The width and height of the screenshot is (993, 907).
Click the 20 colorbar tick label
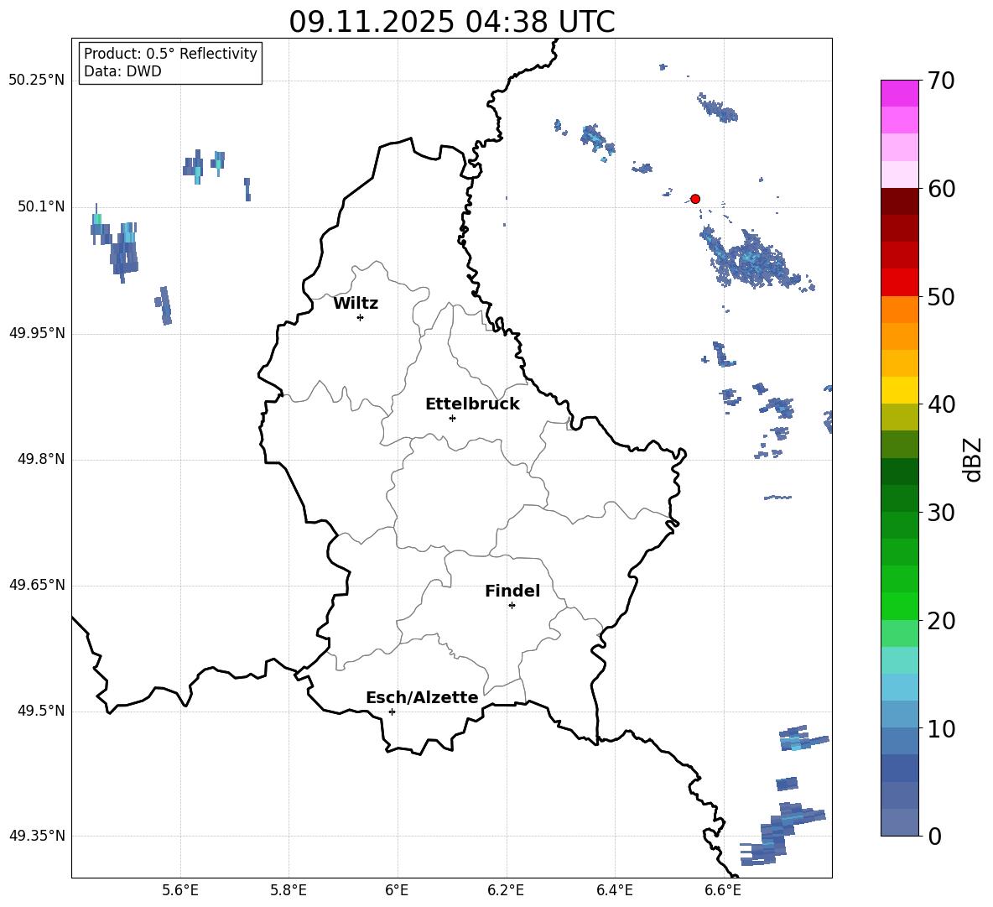[x=941, y=620]
